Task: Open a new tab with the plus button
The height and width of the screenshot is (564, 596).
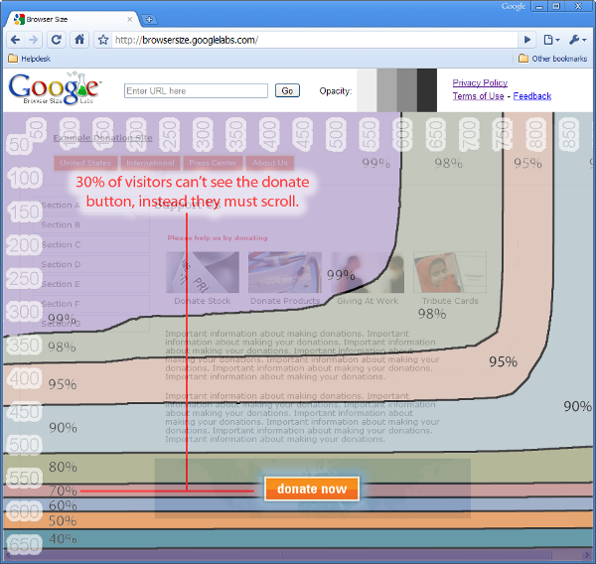Action: point(150,19)
